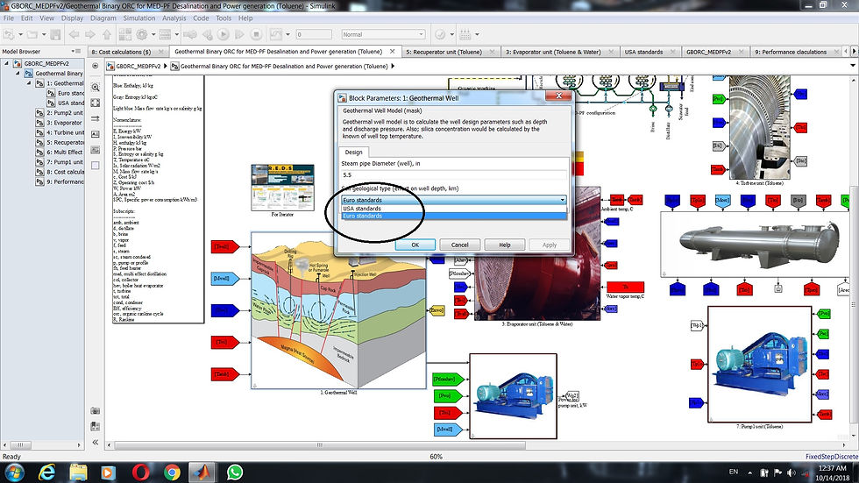Click the Save model floppy icon
The width and height of the screenshot is (859, 483).
tap(55, 34)
